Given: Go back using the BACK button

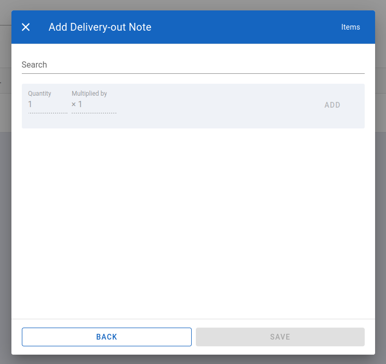Looking at the screenshot, I should pos(107,337).
